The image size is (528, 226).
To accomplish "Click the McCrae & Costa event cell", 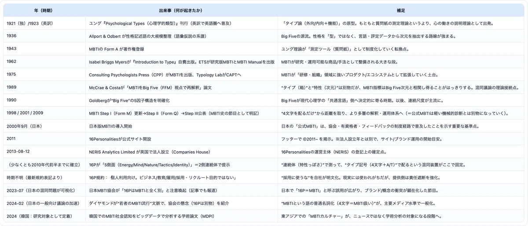I will [x=181, y=87].
